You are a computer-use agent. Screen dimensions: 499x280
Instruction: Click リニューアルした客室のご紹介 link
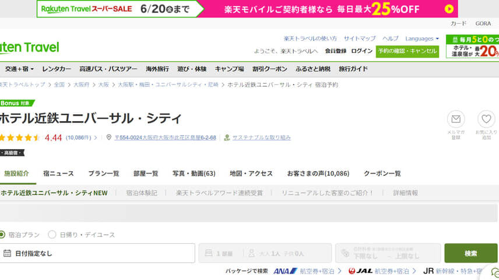tap(328, 193)
